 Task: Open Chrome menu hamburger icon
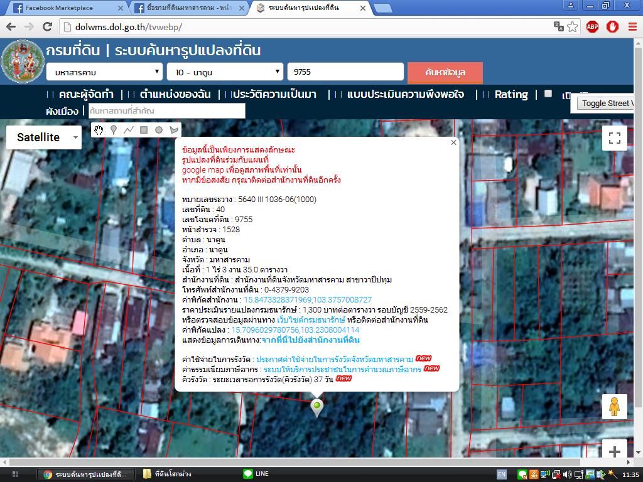pos(632,27)
